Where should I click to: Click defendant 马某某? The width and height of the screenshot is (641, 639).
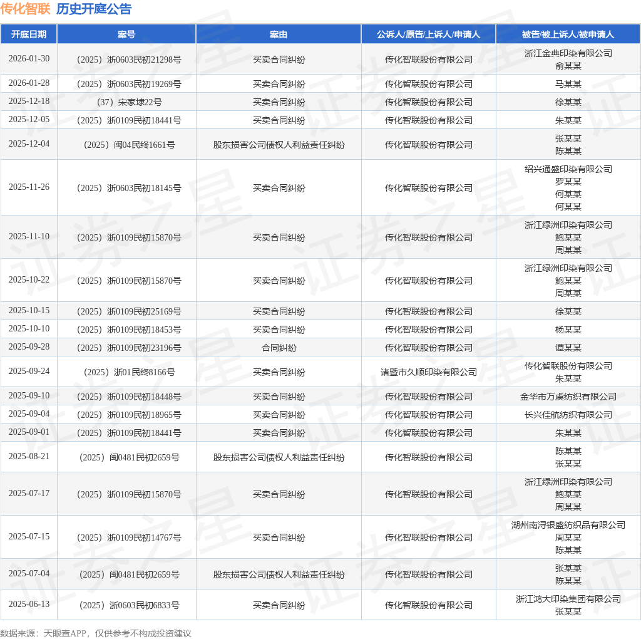(568, 84)
